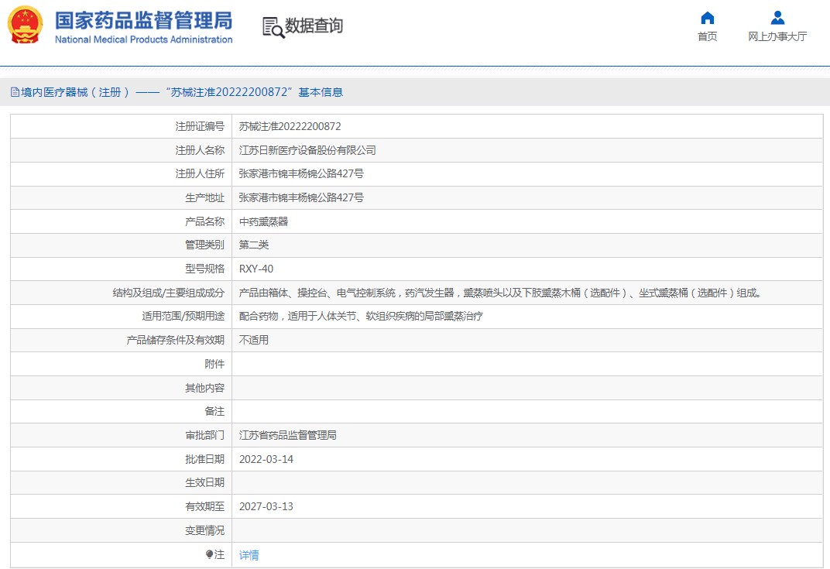
Task: Open 网上办事大厅 via the person icon
Action: point(777,18)
